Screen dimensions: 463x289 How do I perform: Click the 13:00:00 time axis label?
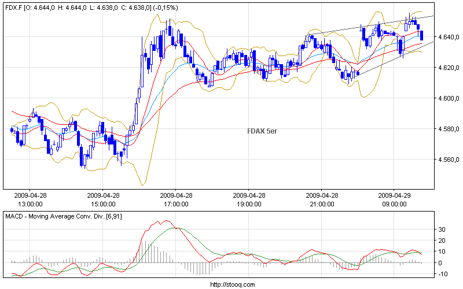coord(30,204)
